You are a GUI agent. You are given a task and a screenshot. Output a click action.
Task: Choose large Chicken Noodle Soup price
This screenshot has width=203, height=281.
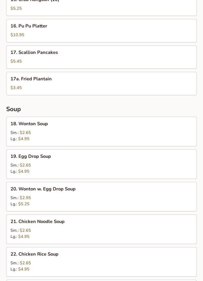[24, 237]
